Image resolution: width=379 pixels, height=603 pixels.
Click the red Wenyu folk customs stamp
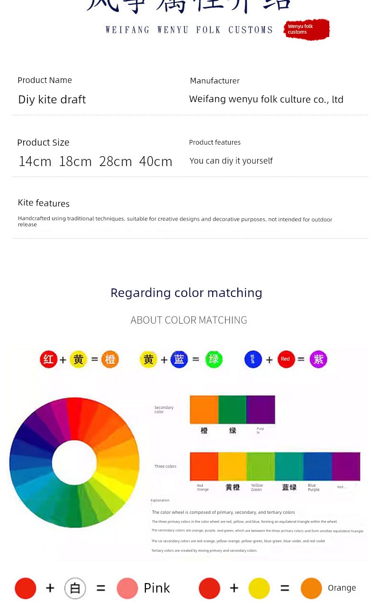click(307, 29)
